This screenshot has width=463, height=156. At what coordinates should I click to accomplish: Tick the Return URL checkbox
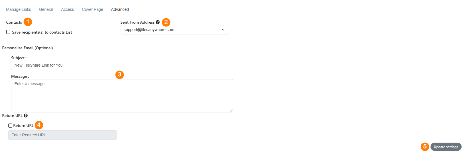coord(10,126)
